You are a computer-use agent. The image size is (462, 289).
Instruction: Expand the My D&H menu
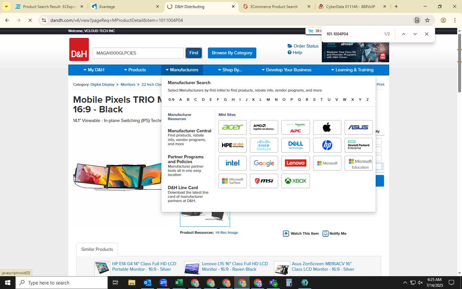[94, 70]
